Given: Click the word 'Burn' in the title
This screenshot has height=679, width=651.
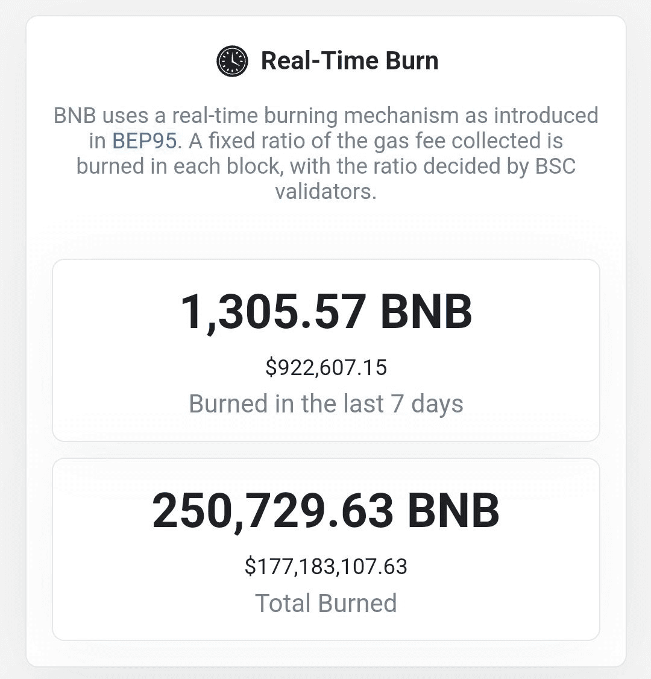Looking at the screenshot, I should pos(412,61).
